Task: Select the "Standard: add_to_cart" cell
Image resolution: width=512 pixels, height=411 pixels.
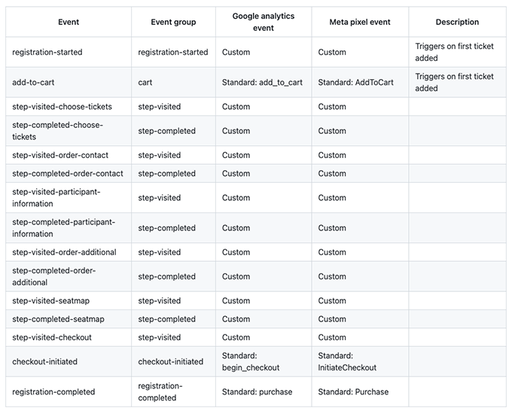Action: (x=262, y=82)
